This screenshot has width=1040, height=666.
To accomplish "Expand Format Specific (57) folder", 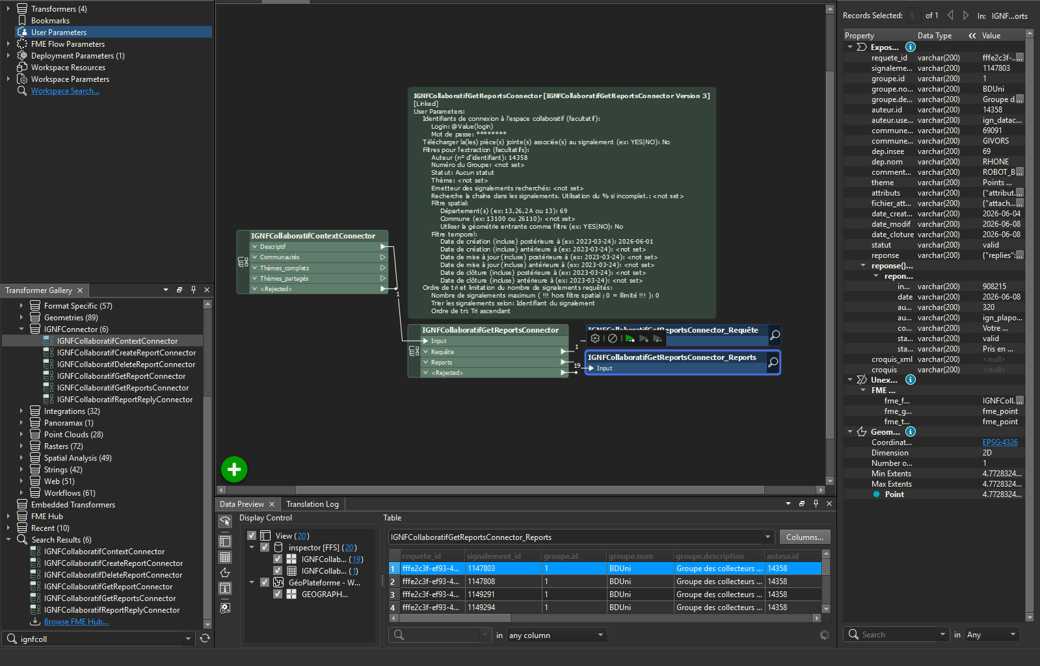I will 21,305.
